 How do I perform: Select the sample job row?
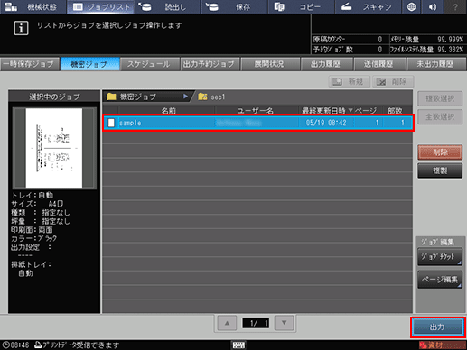tap(258, 123)
